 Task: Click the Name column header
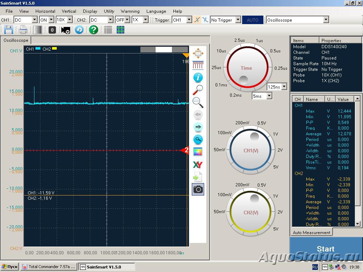click(314, 99)
